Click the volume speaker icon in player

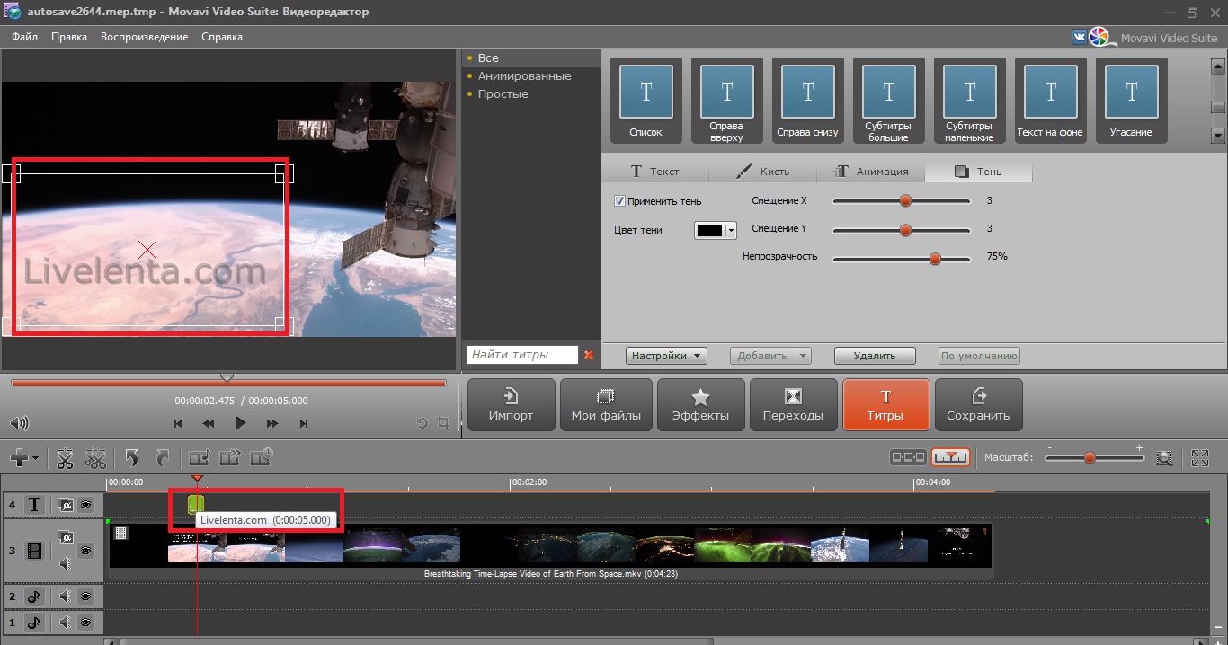coord(19,423)
